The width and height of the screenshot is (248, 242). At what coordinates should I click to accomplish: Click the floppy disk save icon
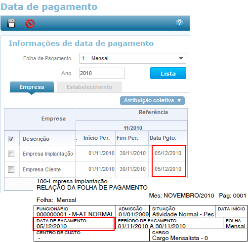point(11,23)
